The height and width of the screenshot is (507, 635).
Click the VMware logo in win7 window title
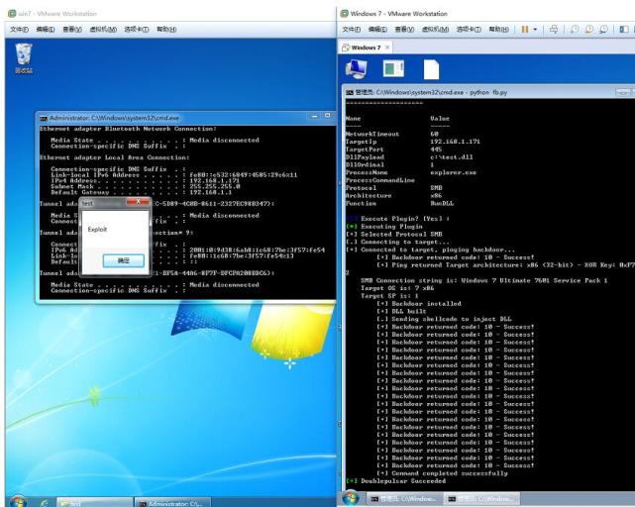pyautogui.click(x=12, y=13)
